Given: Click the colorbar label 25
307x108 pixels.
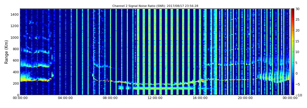Looking at the screenshot, I should (297, 19).
